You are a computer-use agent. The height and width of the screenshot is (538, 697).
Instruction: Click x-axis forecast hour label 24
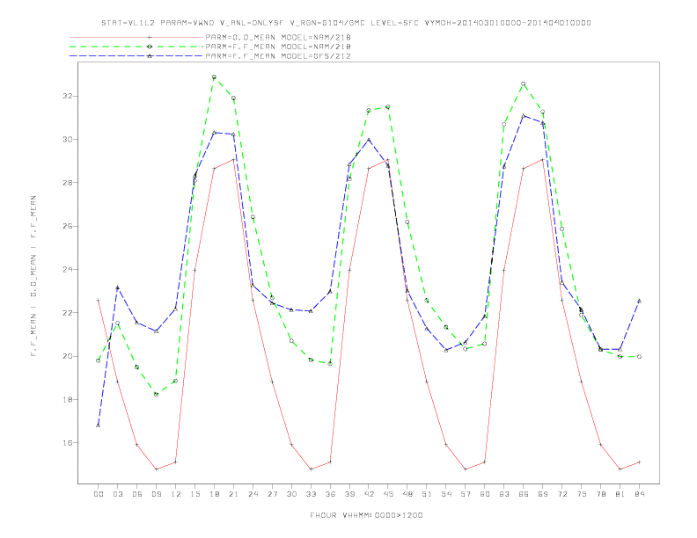tap(253, 494)
